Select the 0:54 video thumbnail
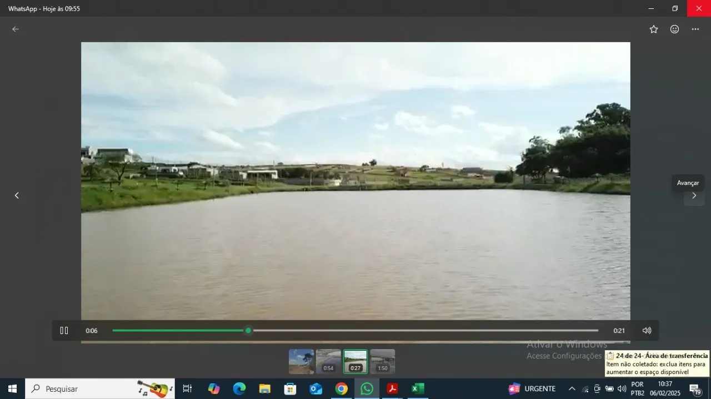This screenshot has height=399, width=711. [328, 361]
